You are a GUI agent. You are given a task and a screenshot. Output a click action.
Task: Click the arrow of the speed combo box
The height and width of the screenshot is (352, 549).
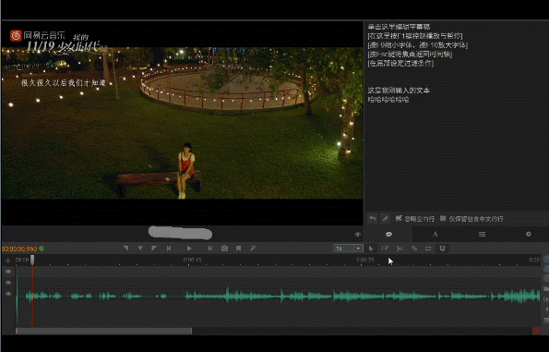click(x=358, y=249)
